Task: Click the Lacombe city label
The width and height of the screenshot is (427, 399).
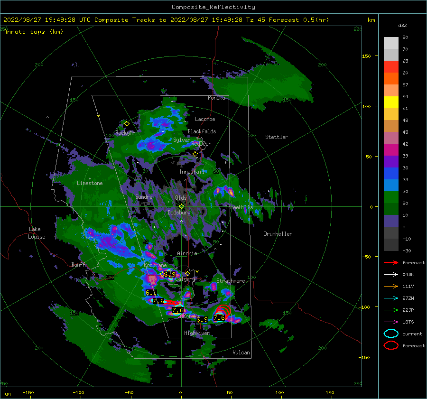Action: tap(205, 119)
